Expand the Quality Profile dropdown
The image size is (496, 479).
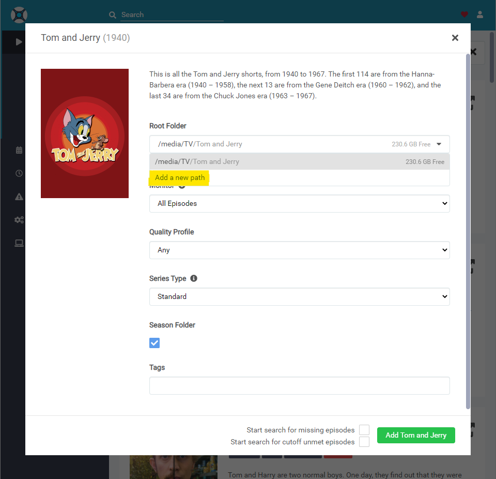point(299,250)
